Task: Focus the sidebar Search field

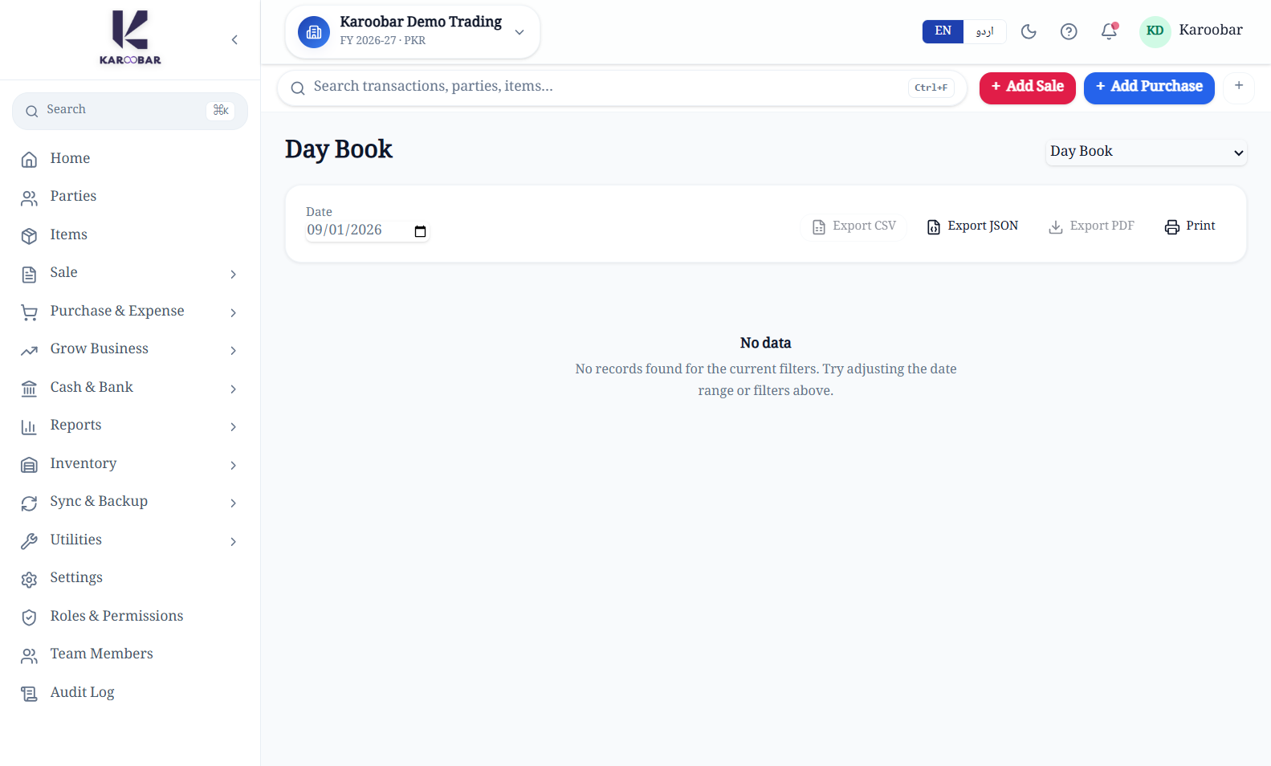Action: [x=130, y=111]
